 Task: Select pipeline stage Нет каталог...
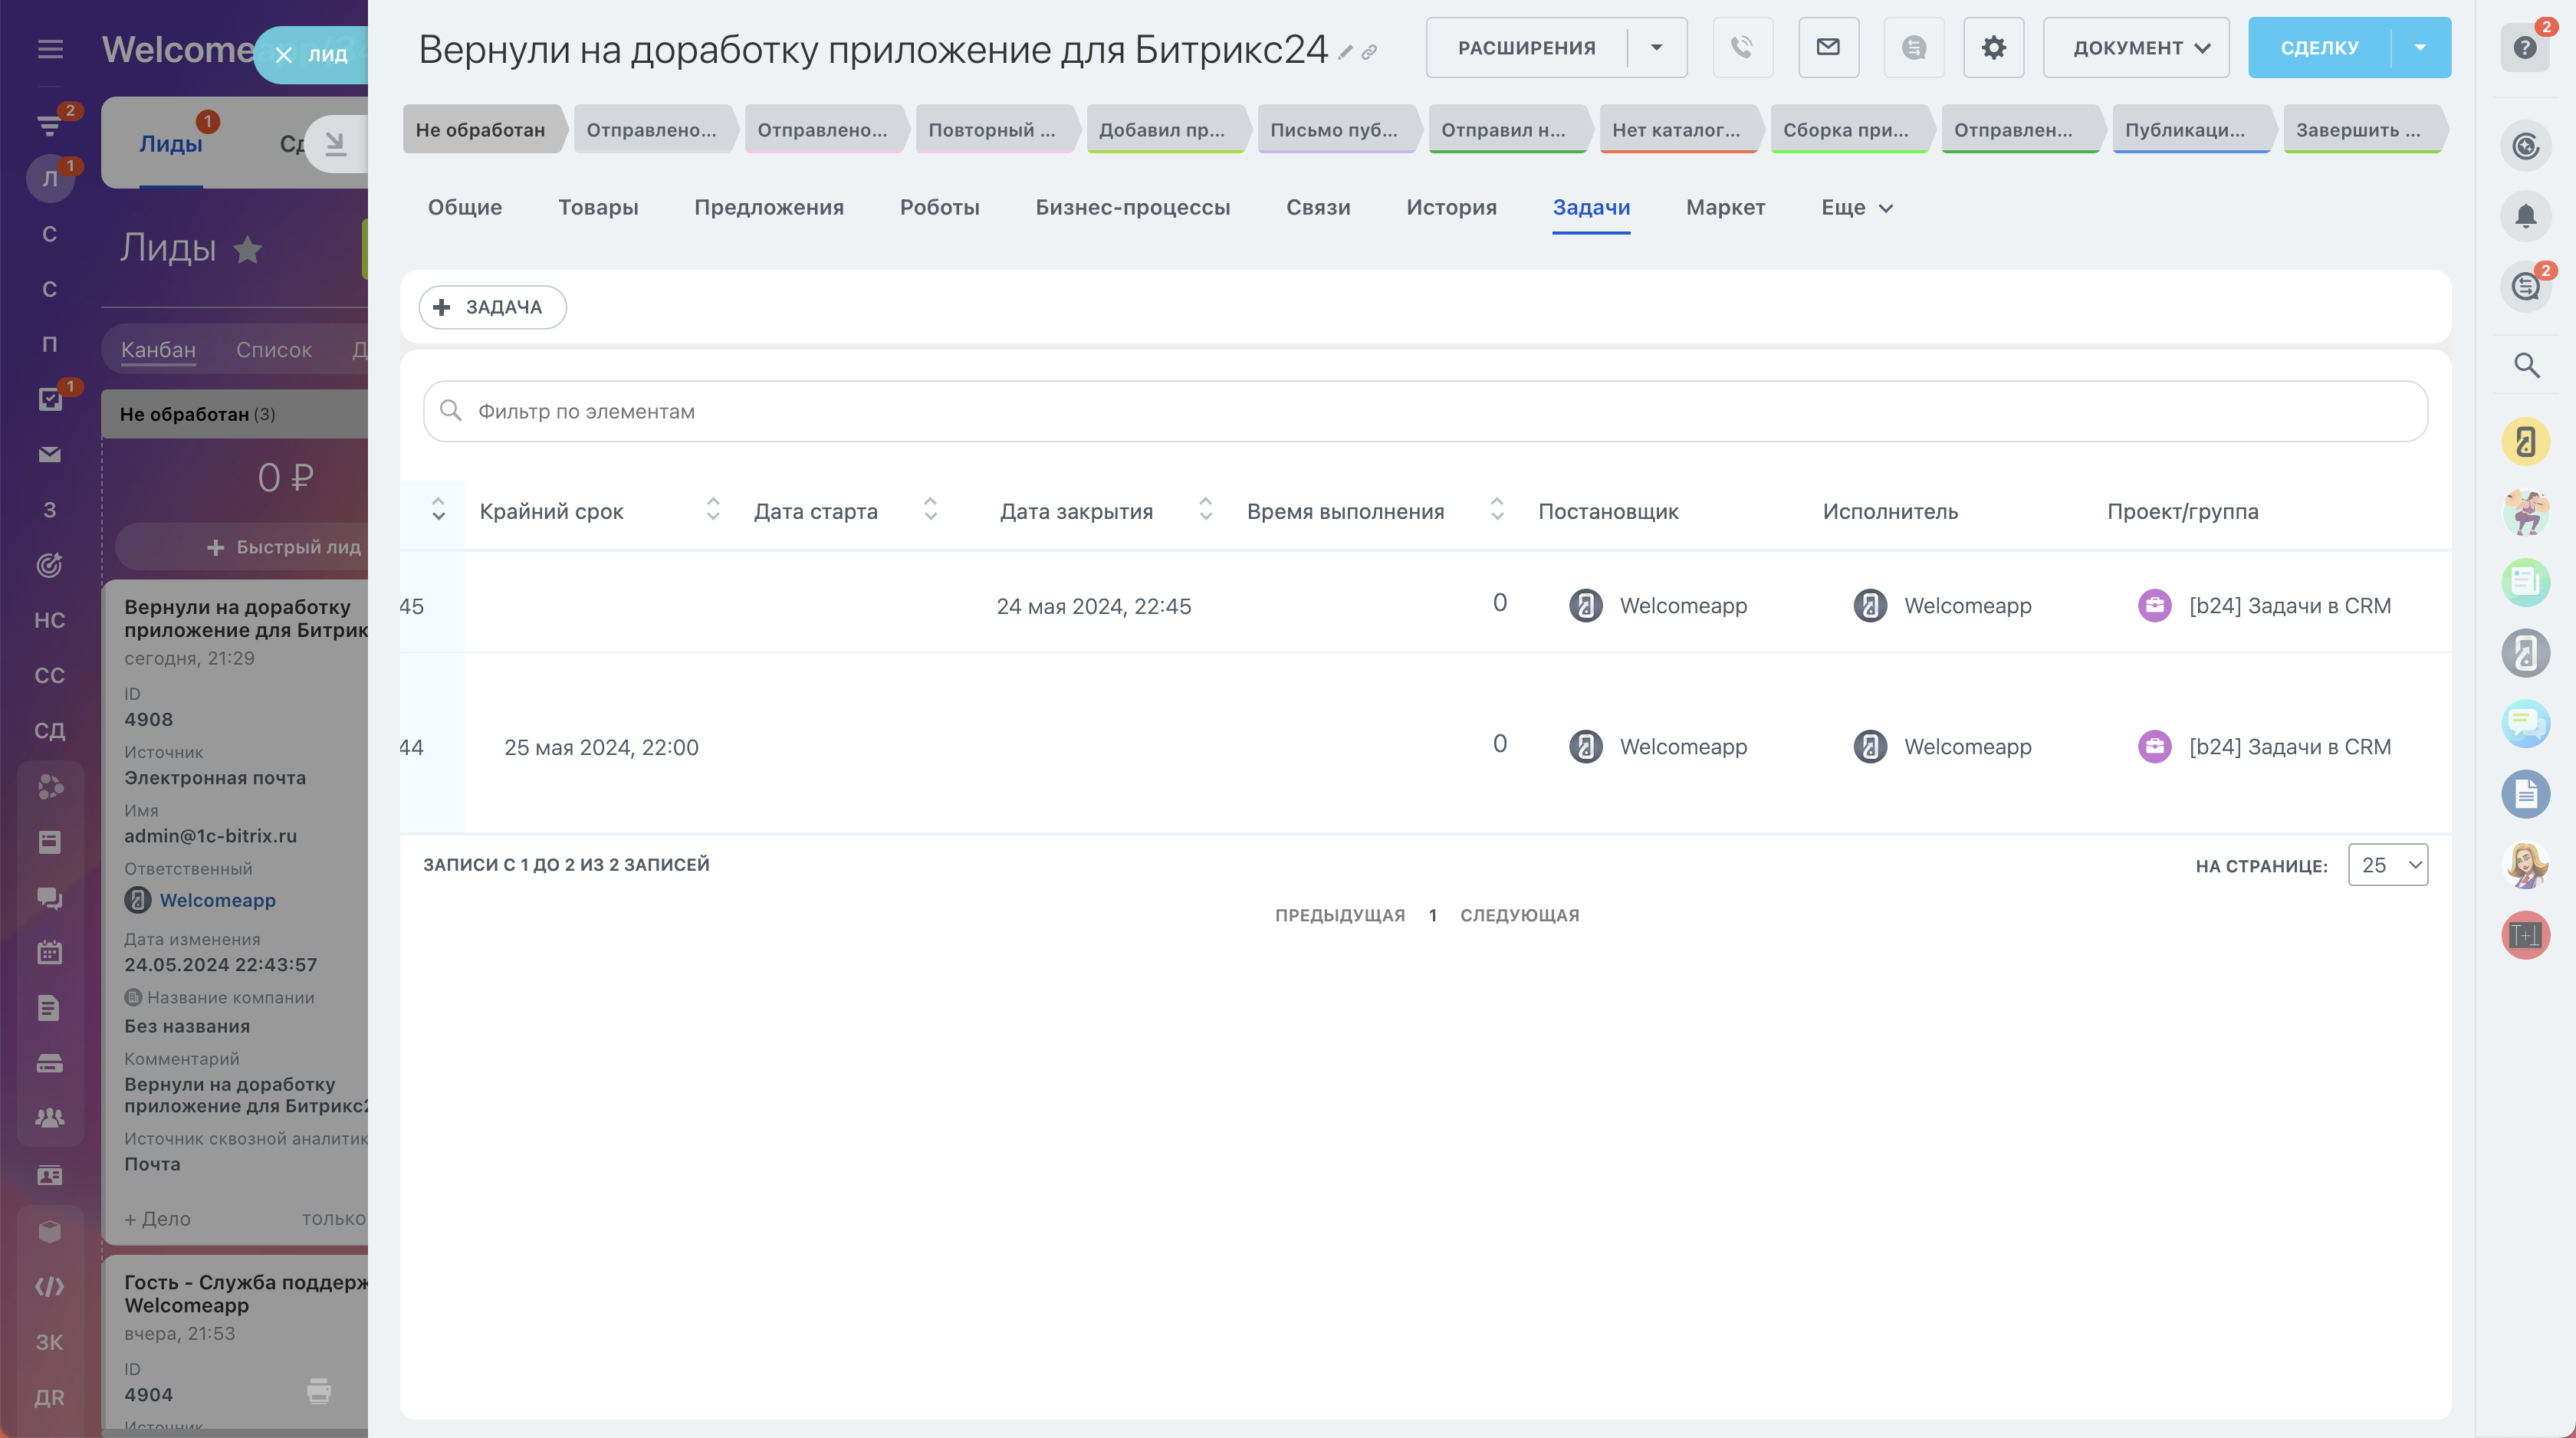(1676, 130)
